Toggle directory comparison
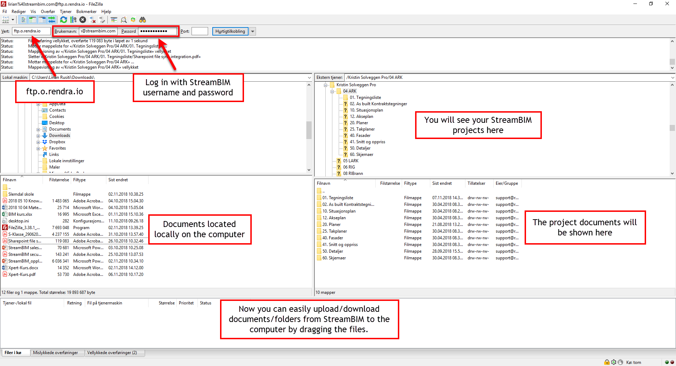Screen dimensions: 676x366 coord(124,20)
